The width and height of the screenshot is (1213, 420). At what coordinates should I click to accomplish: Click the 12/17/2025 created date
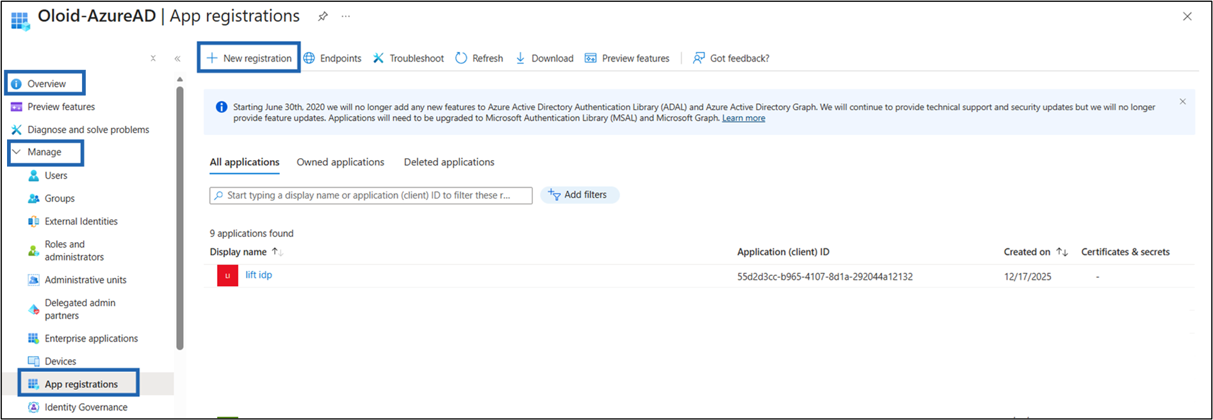(1027, 277)
